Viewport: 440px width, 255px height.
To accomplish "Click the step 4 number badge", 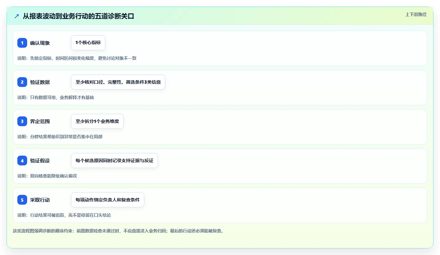I will pos(22,161).
